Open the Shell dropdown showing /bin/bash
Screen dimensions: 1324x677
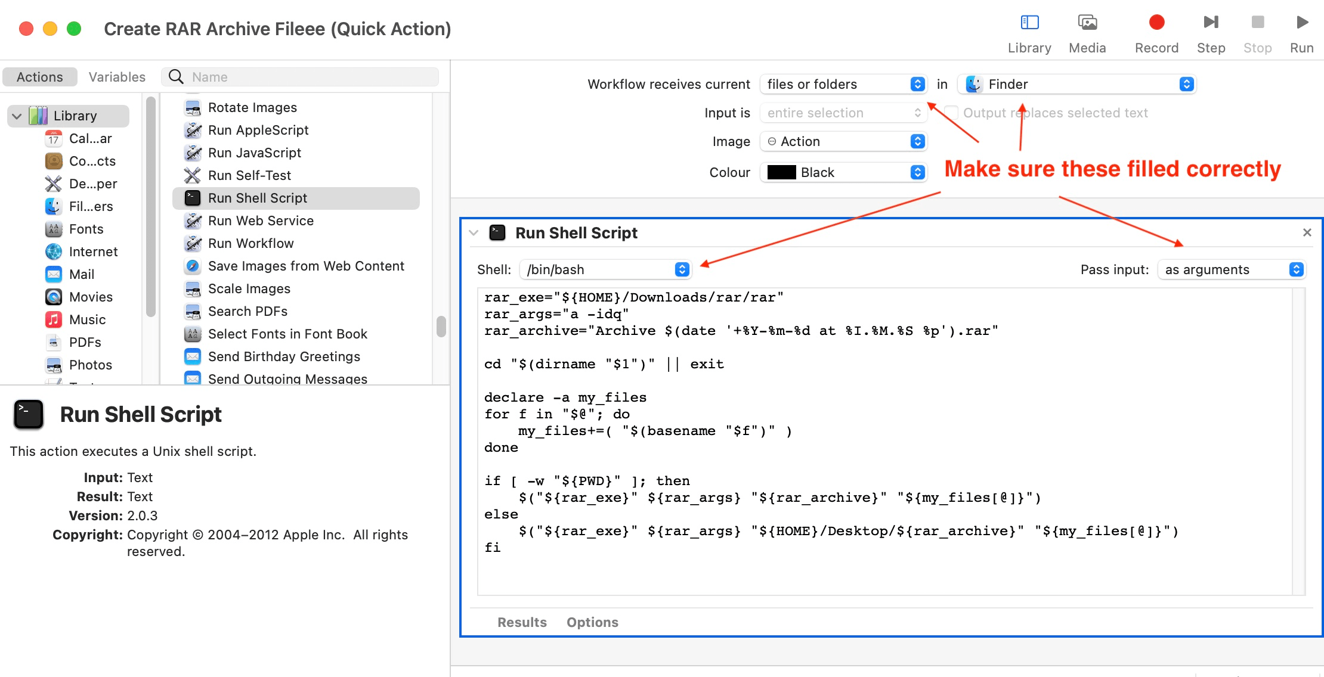[605, 269]
